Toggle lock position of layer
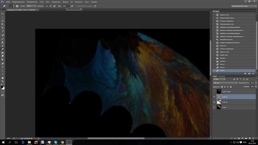The height and width of the screenshot is (145, 258). pyautogui.click(x=228, y=87)
